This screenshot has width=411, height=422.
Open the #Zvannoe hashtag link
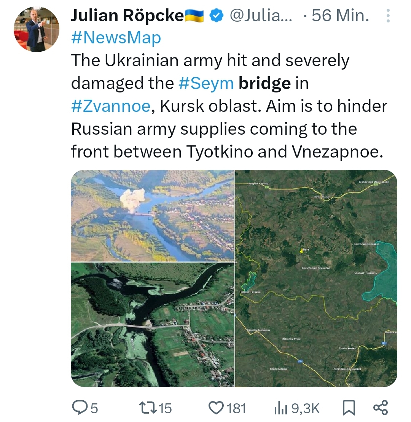111,106
